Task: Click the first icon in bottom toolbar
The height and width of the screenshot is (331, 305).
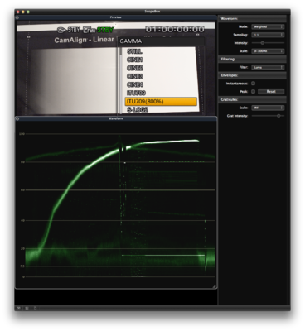Action: point(18,309)
